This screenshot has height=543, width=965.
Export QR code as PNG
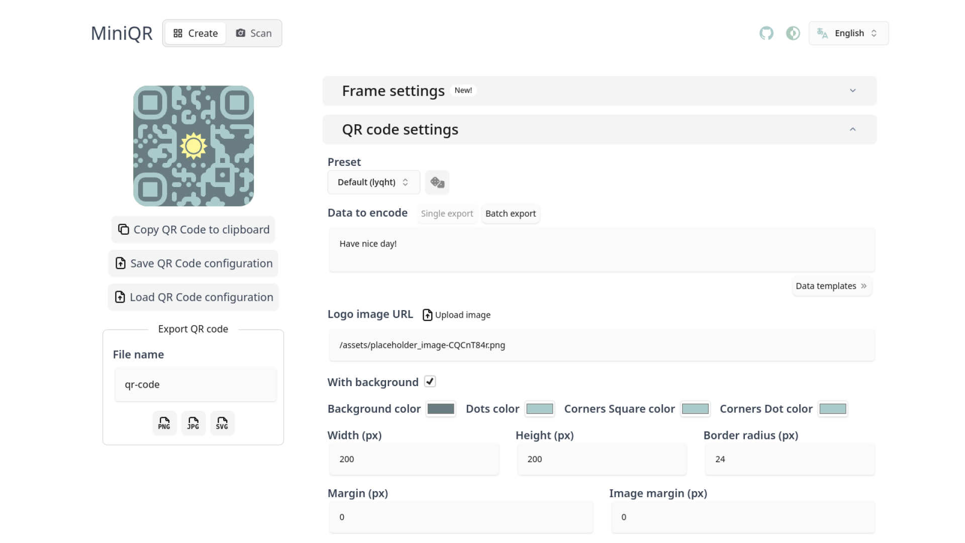coord(164,423)
